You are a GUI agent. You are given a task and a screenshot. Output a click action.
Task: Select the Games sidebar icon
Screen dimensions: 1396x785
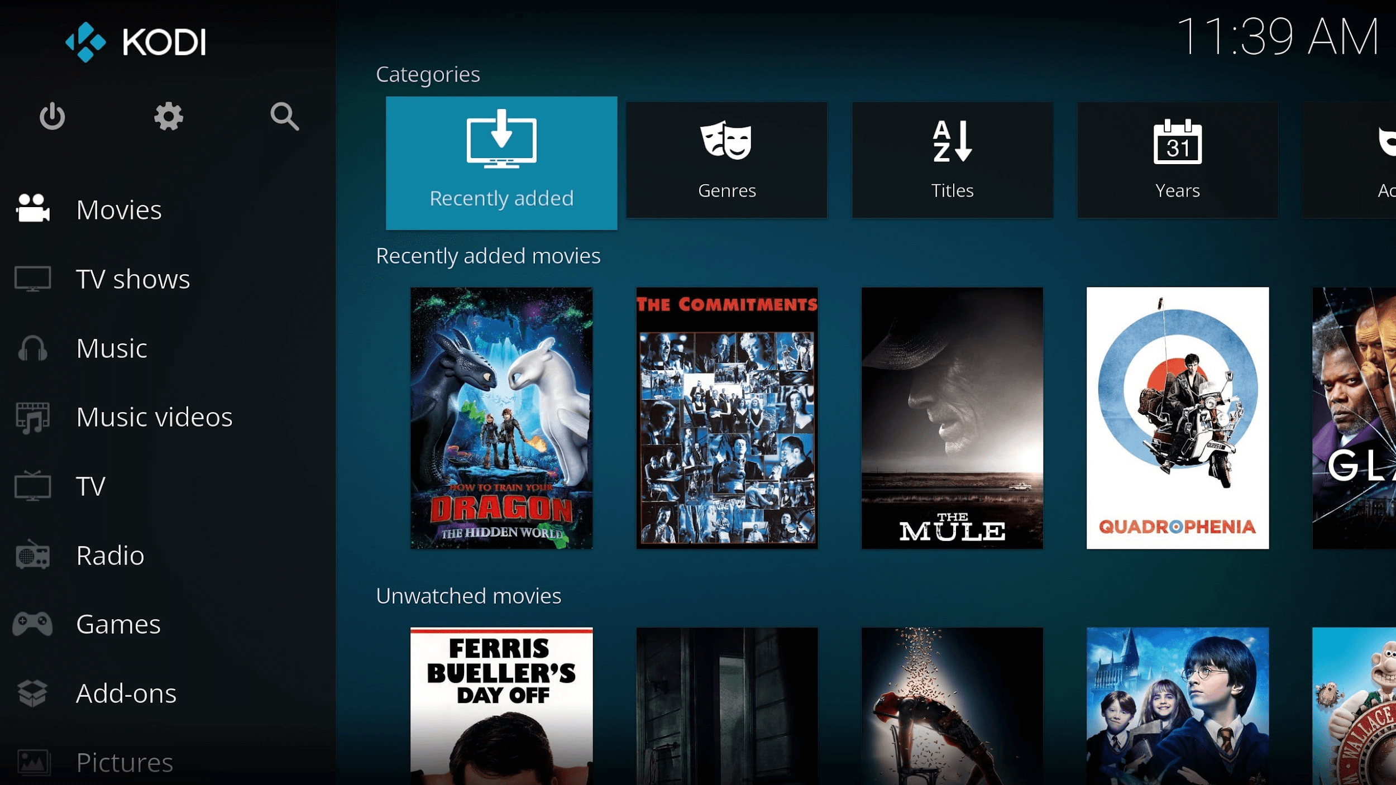[32, 623]
